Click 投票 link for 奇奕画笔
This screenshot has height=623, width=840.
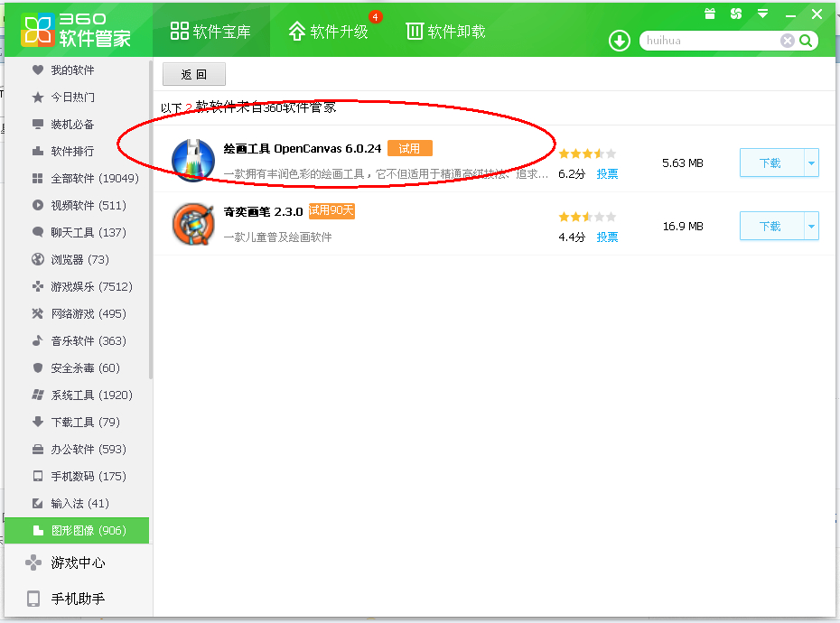(x=607, y=237)
